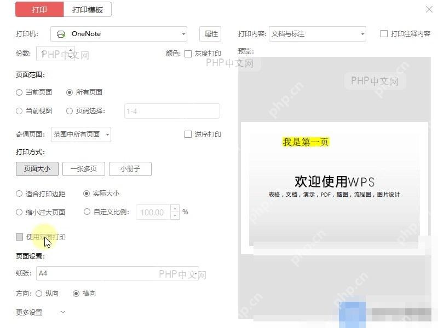
Task: Expand 更多设置 section
Action: [x=41, y=312]
